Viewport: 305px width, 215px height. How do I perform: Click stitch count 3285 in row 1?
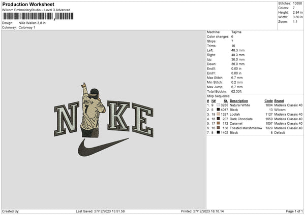224,105
